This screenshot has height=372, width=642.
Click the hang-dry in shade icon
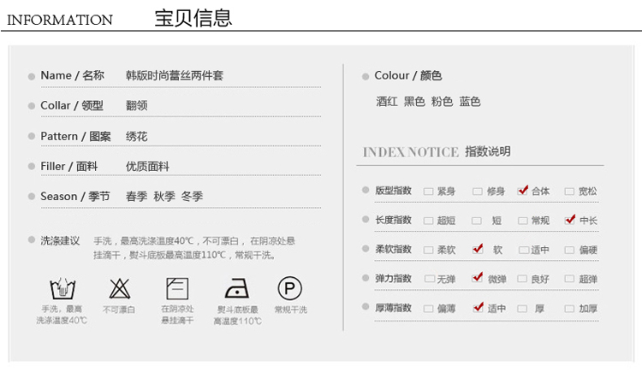click(x=177, y=287)
